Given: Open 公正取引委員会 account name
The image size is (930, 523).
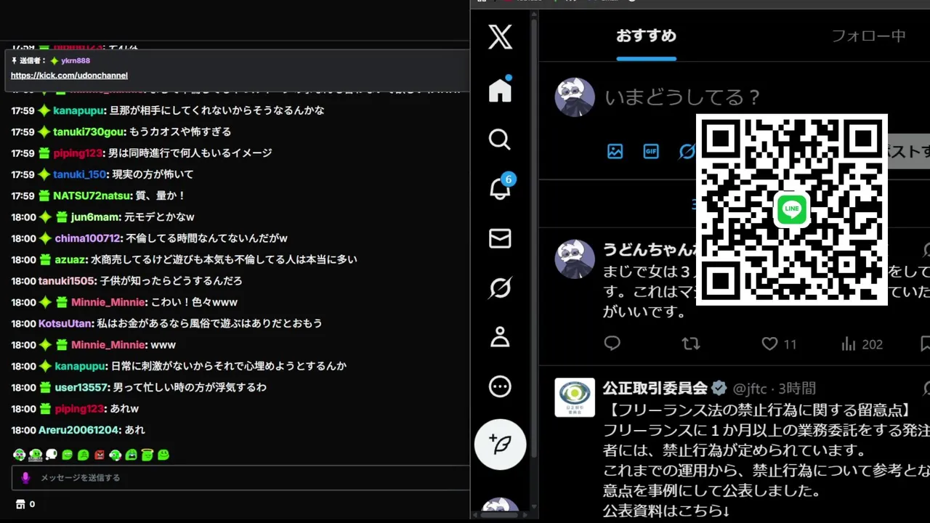Looking at the screenshot, I should pyautogui.click(x=655, y=389).
